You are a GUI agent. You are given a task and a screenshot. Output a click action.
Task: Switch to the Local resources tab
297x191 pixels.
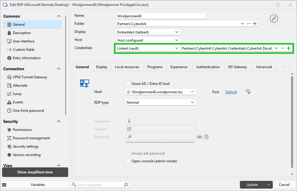(127, 67)
